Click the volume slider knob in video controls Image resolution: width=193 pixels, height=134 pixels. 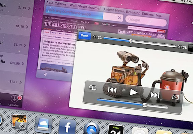click(145, 105)
